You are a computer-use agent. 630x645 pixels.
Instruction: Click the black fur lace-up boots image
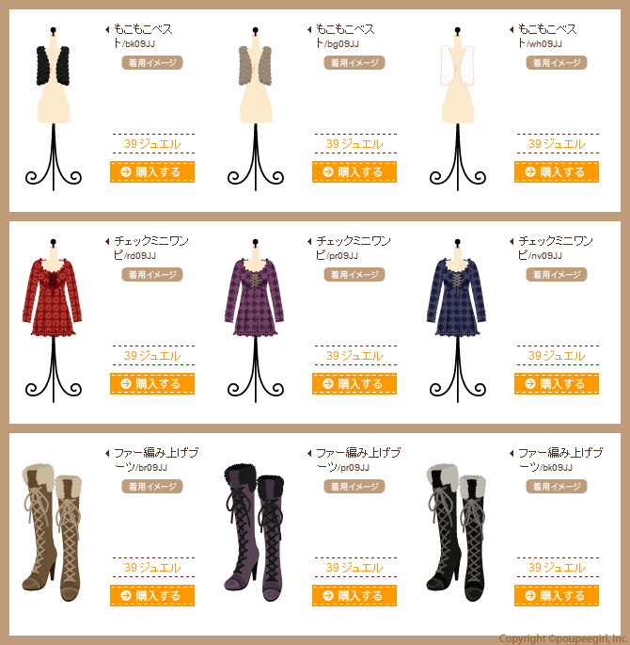click(456, 533)
